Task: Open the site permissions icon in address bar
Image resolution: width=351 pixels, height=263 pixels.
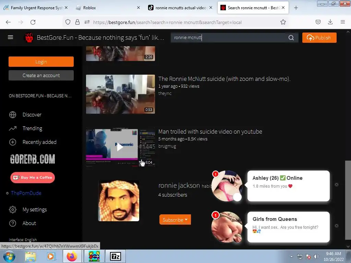Action: (x=87, y=22)
